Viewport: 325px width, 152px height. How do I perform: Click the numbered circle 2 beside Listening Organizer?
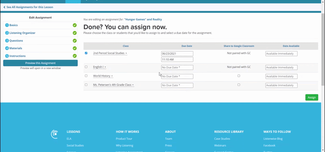(7, 33)
